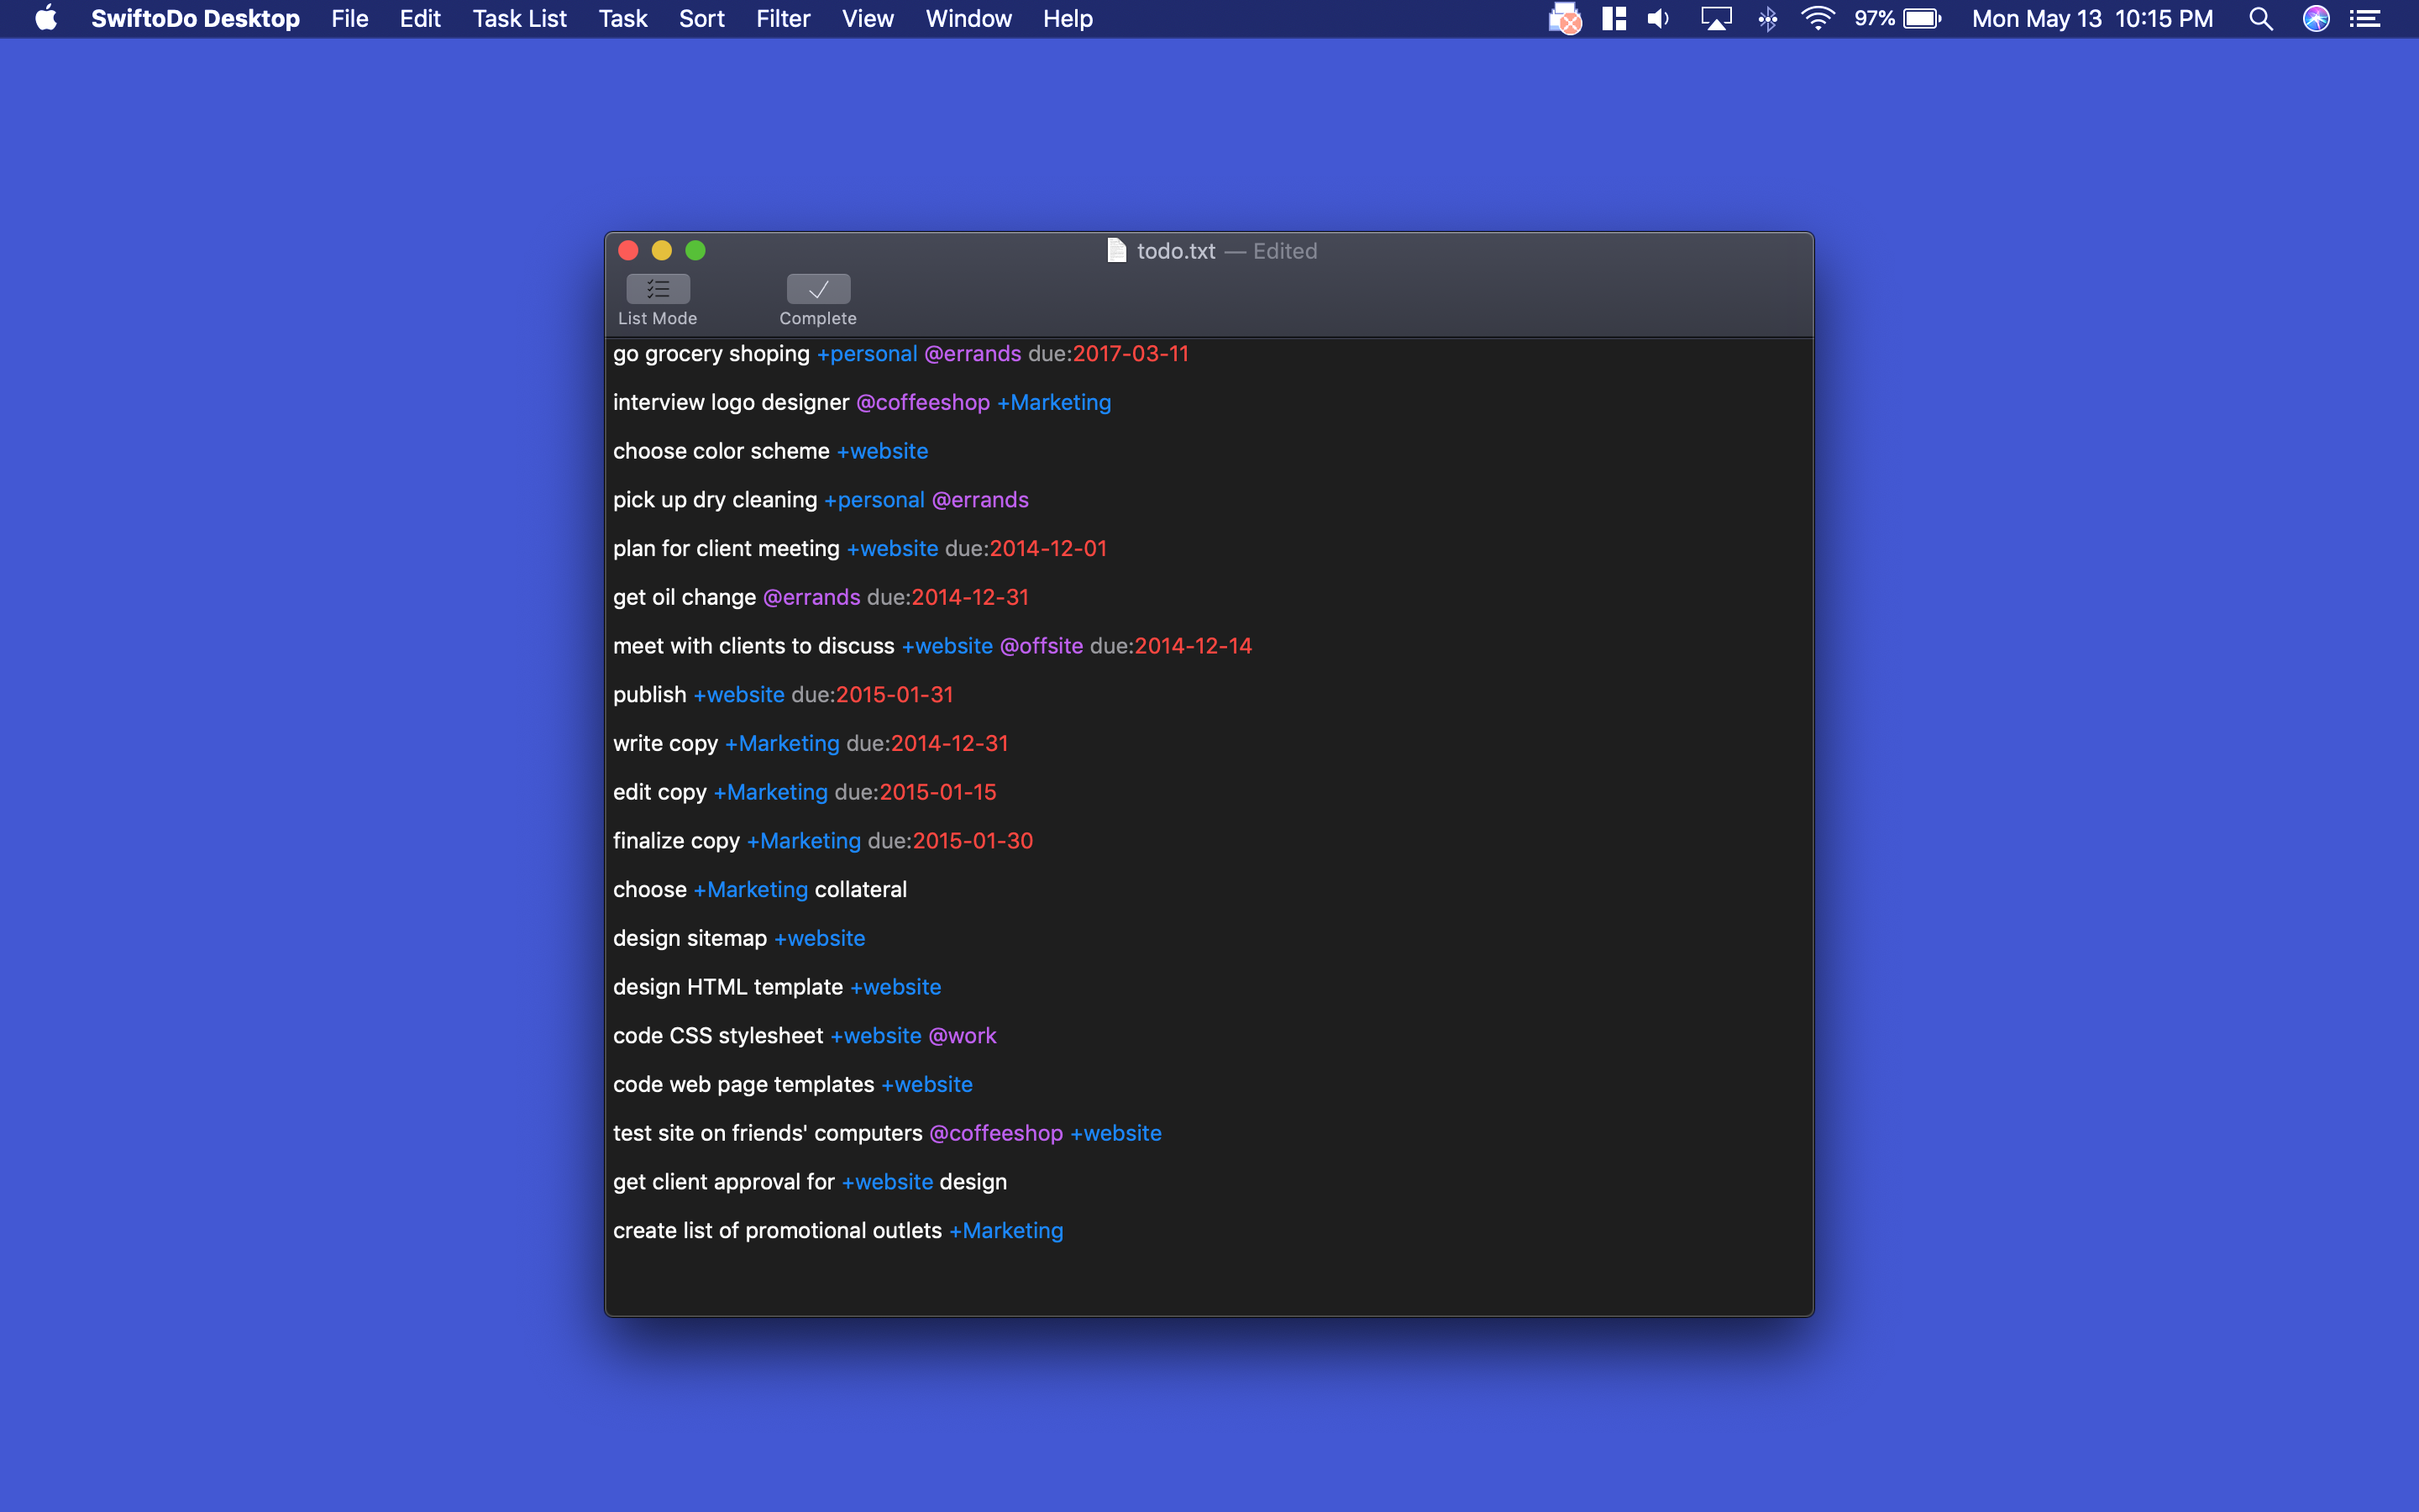The height and width of the screenshot is (1512, 2419).
Task: Open the View menu
Action: 866,18
